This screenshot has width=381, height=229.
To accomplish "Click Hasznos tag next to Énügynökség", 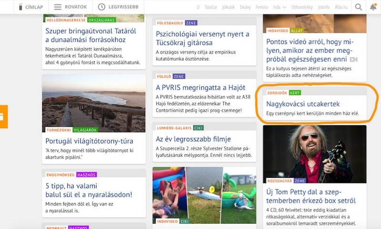I will [x=87, y=175].
